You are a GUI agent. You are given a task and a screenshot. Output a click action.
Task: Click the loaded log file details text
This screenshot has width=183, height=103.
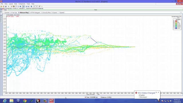coord(23,9)
